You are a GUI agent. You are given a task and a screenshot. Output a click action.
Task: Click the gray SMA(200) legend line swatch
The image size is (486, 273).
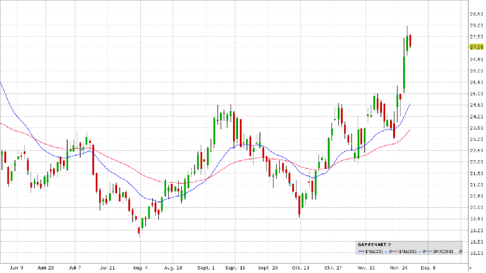click(x=429, y=251)
